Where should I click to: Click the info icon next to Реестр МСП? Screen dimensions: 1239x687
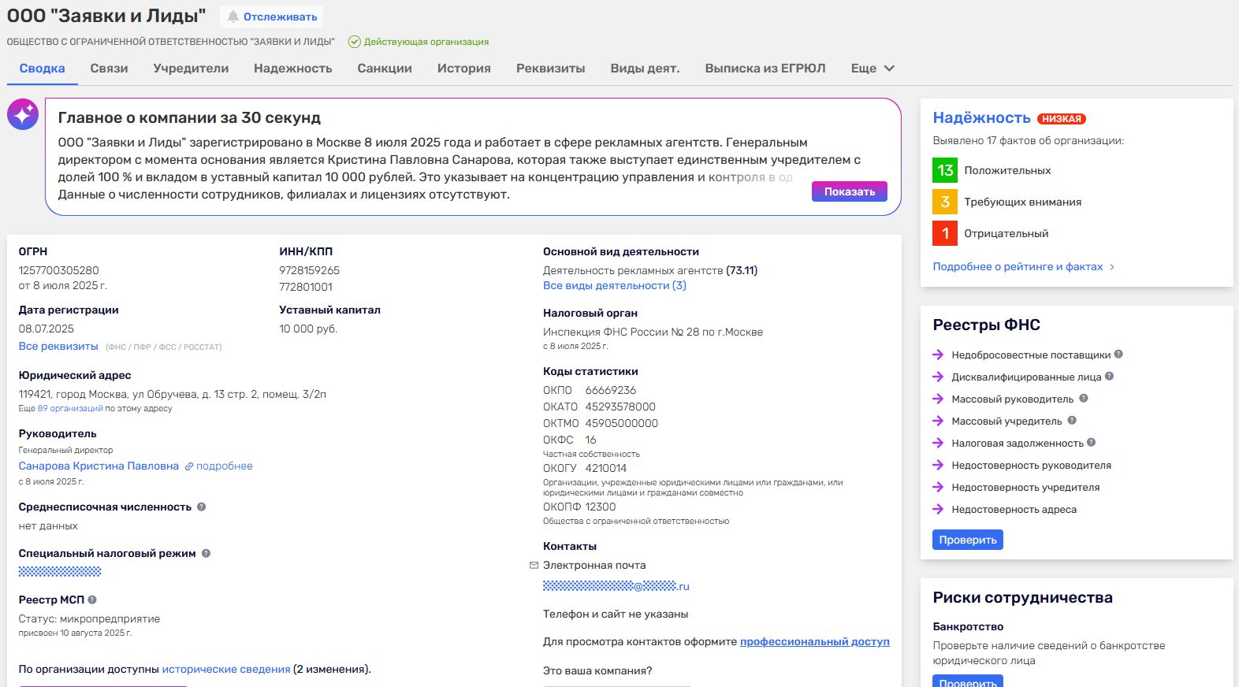92,600
